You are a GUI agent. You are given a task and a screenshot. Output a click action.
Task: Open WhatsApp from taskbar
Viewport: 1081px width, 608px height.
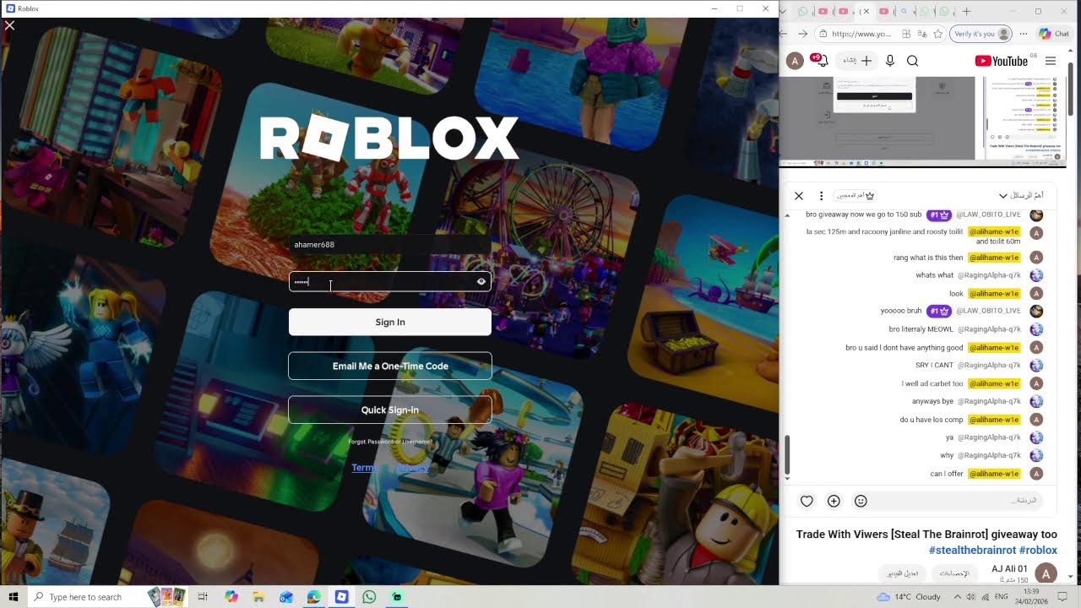tap(369, 597)
